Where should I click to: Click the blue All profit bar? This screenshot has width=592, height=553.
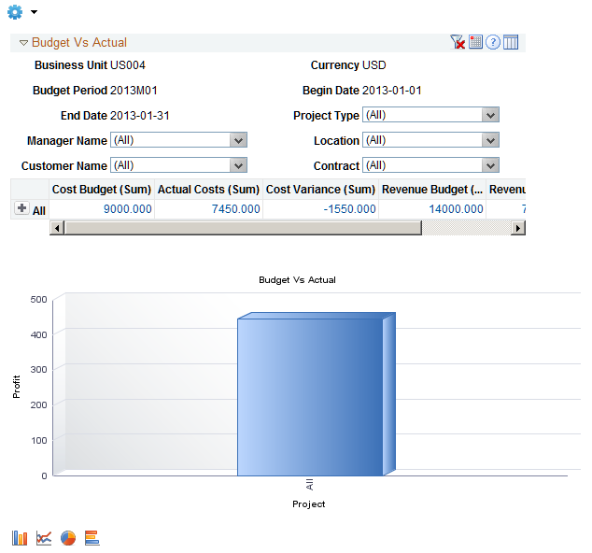tap(317, 394)
